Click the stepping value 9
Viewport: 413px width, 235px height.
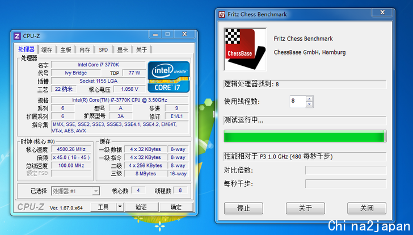[176, 108]
